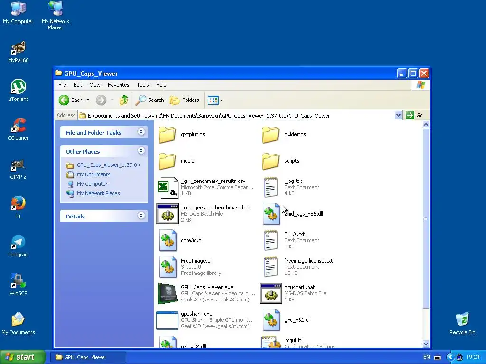Go up one folder level
Screen dimensions: 486x364
tap(124, 100)
